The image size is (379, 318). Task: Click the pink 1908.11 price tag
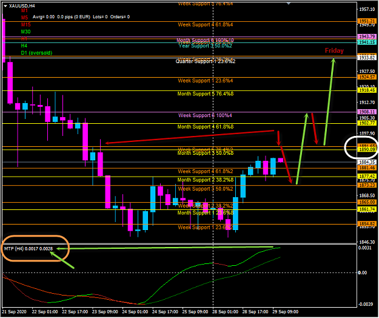pos(367,112)
